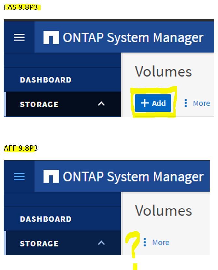
Task: Click the blue Add volume button
Action: (153, 103)
